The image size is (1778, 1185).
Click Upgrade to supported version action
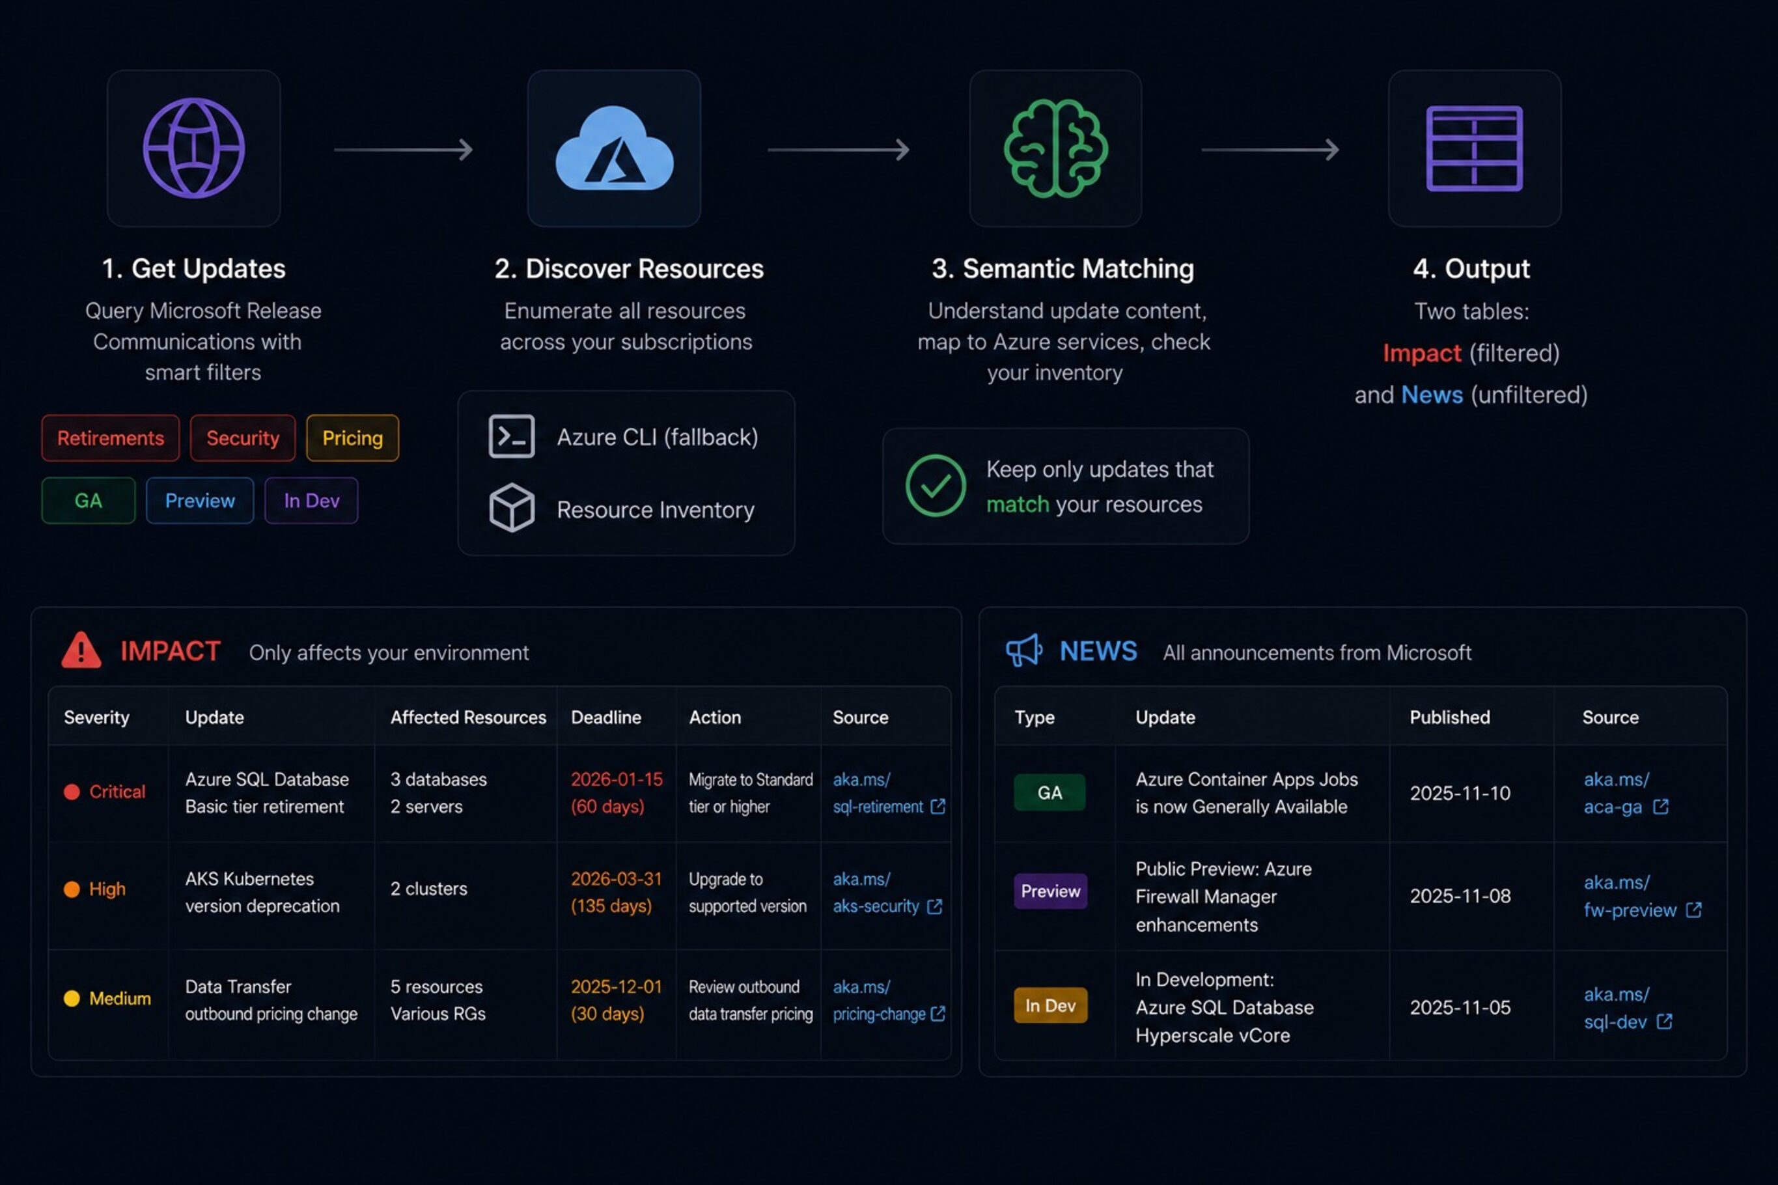pyautogui.click(x=747, y=893)
